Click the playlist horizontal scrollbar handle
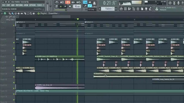The height and width of the screenshot is (103, 184). pyautogui.click(x=61, y=17)
